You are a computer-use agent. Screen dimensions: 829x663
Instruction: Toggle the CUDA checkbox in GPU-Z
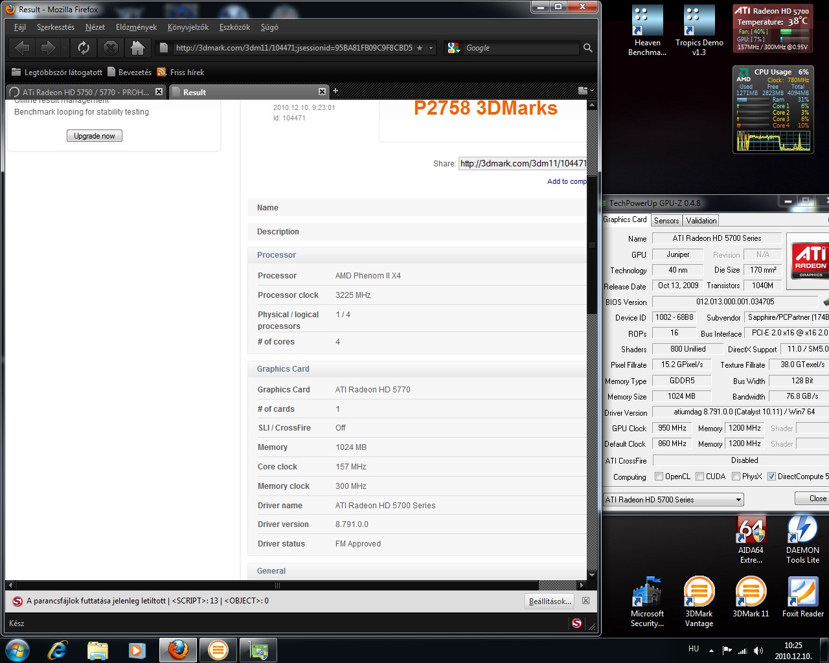[699, 477]
